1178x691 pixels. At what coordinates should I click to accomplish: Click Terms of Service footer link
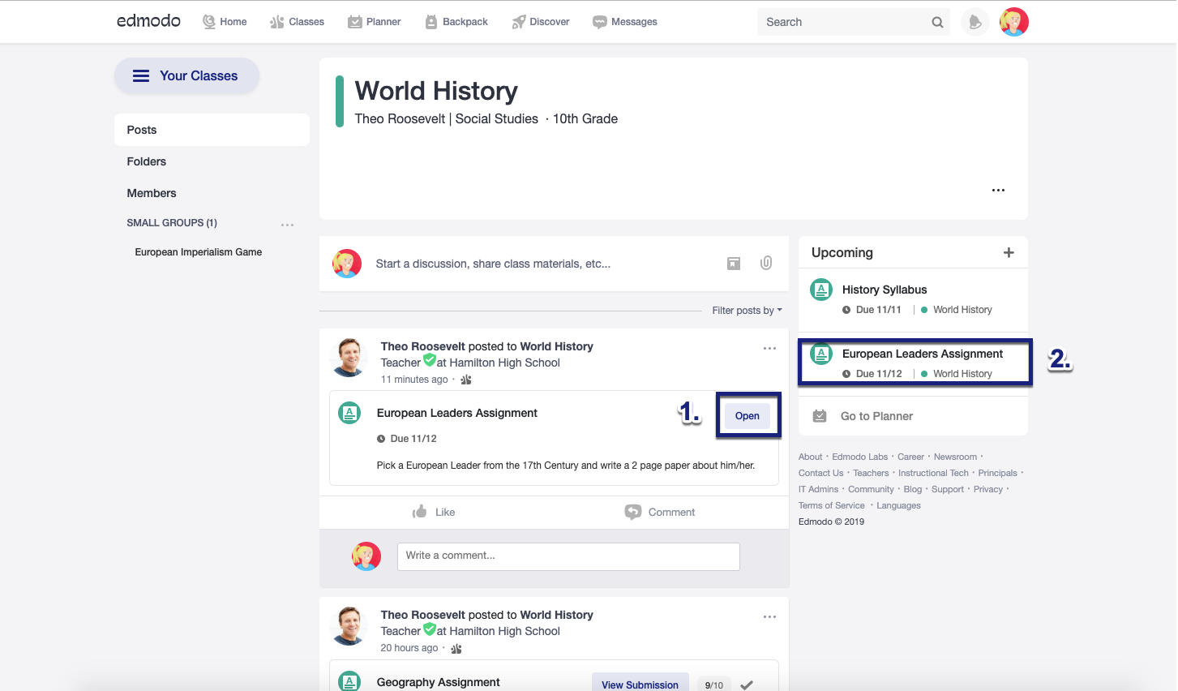[x=832, y=505]
